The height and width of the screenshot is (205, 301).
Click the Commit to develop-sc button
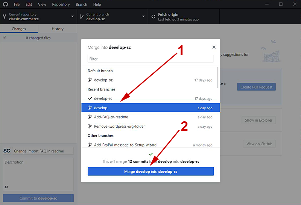(x=38, y=198)
